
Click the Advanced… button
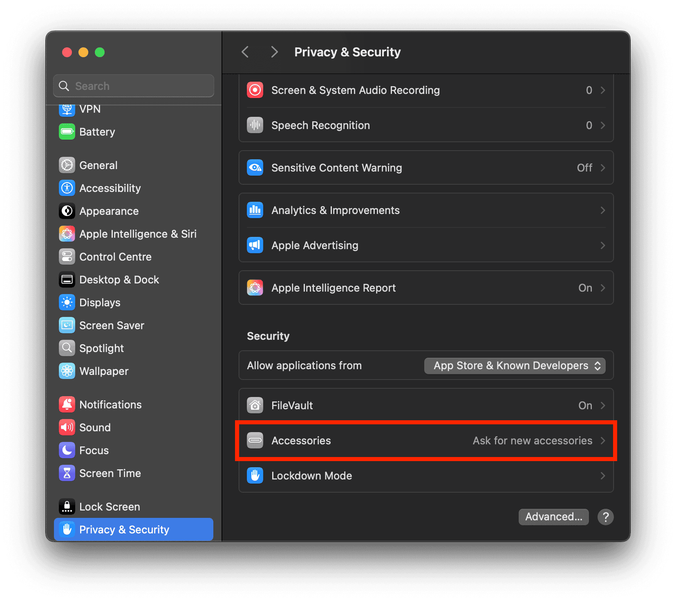tap(553, 517)
